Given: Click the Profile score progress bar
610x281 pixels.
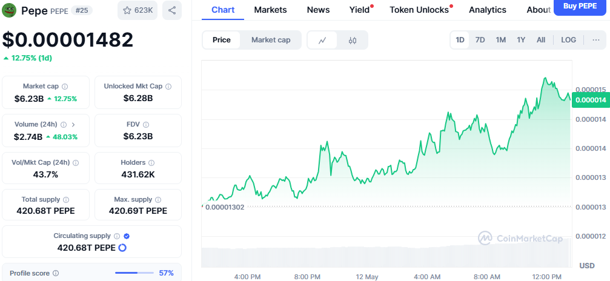Looking at the screenshot, I should [134, 273].
